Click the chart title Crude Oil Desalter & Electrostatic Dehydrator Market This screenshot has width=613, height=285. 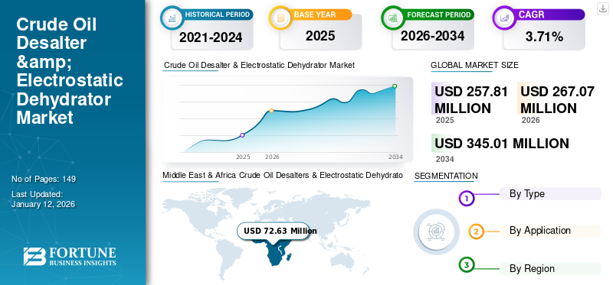pos(259,66)
